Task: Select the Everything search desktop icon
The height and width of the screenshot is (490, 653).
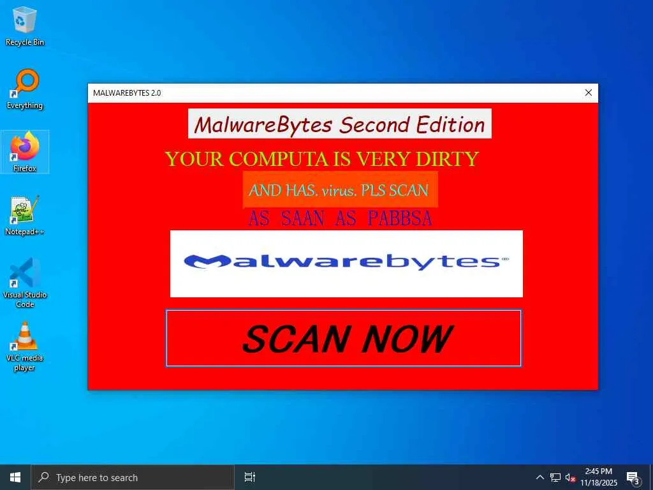Action: coord(25,89)
